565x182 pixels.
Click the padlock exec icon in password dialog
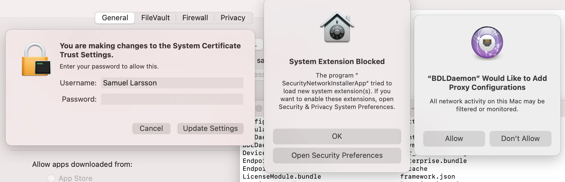click(36, 59)
